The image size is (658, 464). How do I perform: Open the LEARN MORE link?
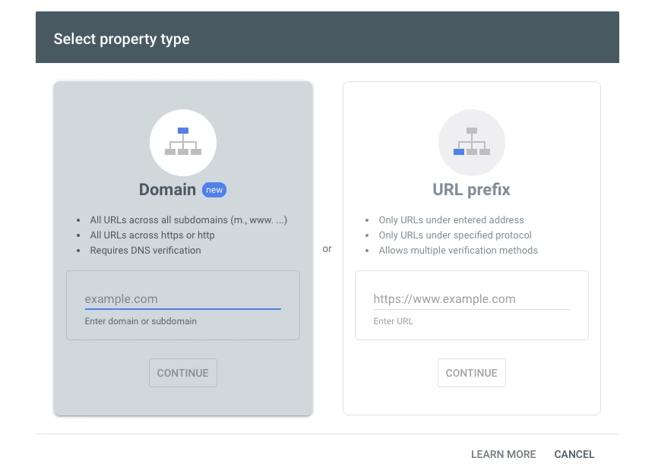point(503,454)
